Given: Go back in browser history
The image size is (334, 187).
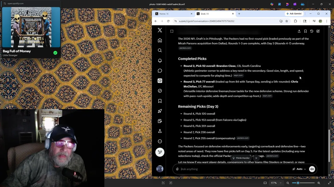Looking at the screenshot, I should pyautogui.click(x=156, y=21).
